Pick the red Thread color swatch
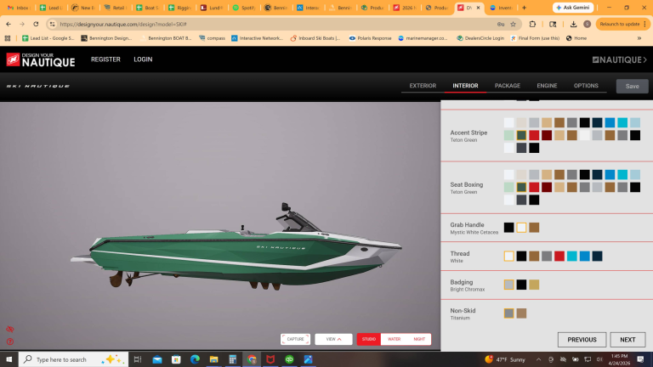Screen dimensions: 653x367 [x=559, y=256]
